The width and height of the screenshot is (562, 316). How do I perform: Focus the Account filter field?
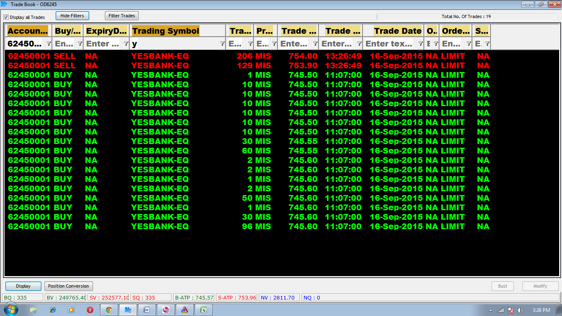pos(25,44)
